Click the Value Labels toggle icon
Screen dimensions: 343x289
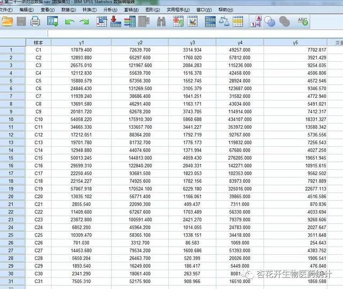click(256, 22)
